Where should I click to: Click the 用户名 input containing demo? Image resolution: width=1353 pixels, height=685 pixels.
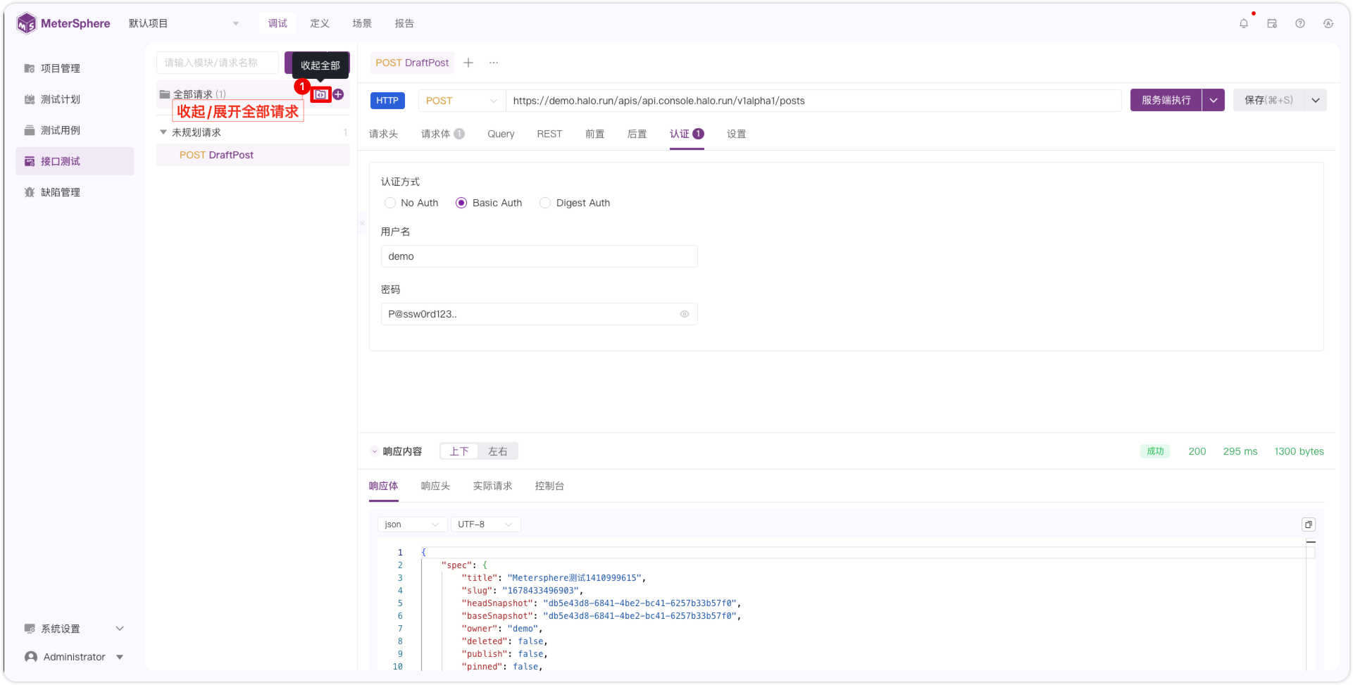539,256
